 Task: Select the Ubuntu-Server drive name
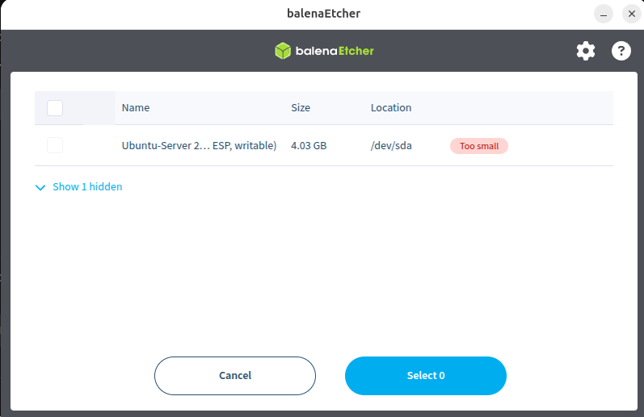(x=200, y=145)
